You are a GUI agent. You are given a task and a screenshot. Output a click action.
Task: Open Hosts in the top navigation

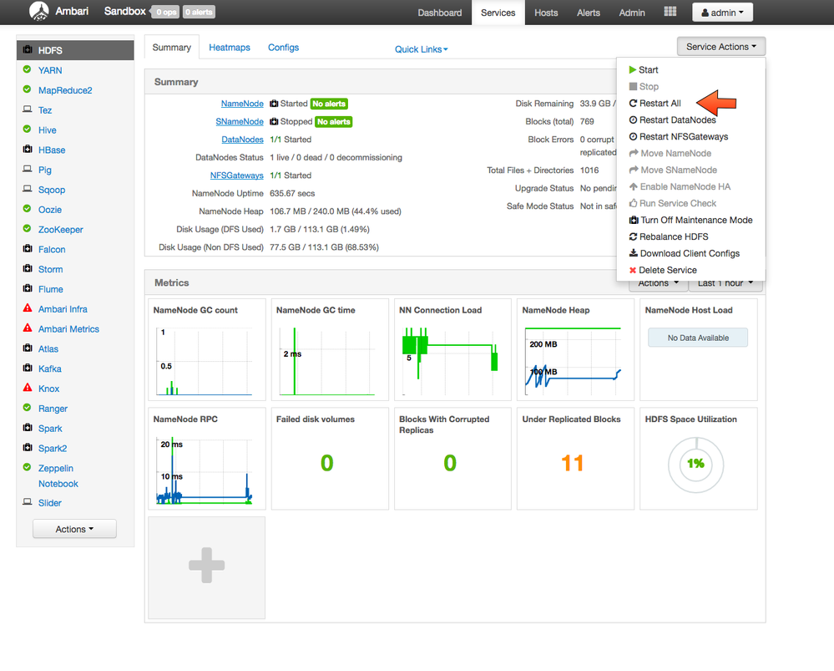(546, 13)
